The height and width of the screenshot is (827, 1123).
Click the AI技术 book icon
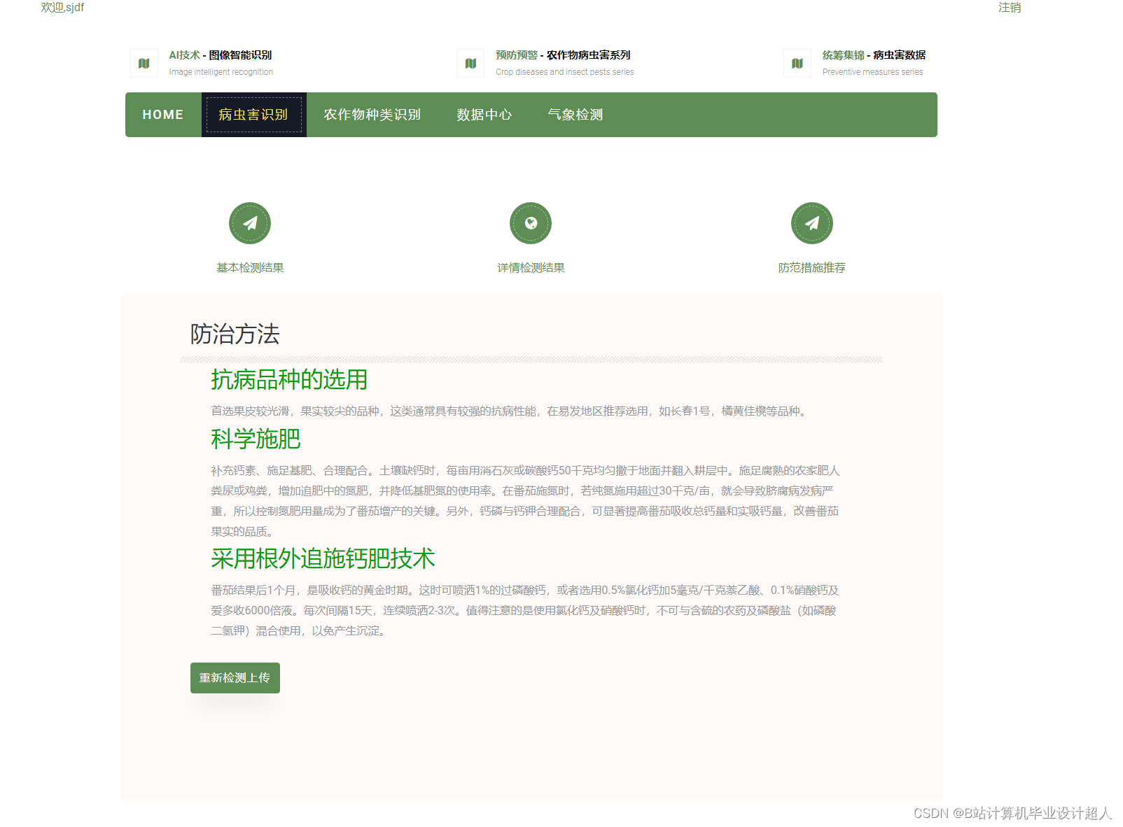(144, 62)
